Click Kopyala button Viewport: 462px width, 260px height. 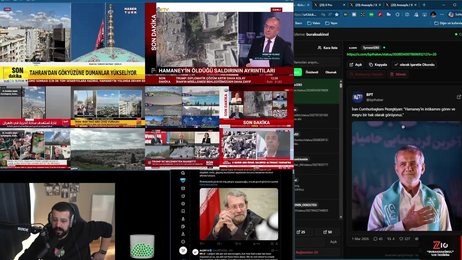[378, 65]
